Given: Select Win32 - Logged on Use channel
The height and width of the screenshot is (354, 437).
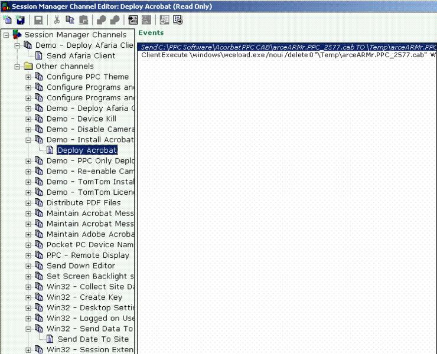Looking at the screenshot, I should tap(90, 318).
